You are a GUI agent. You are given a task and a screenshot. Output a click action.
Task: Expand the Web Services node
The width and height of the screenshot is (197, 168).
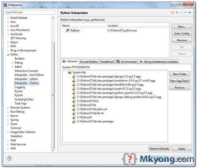point(8,144)
